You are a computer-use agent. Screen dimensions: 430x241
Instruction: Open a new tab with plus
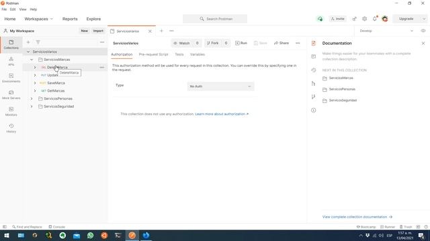pyautogui.click(x=161, y=31)
